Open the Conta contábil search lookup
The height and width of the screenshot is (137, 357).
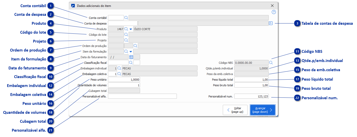[x=126, y=18]
